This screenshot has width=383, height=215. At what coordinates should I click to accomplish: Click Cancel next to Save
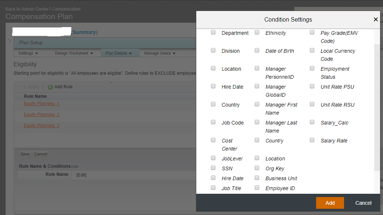tap(40, 154)
